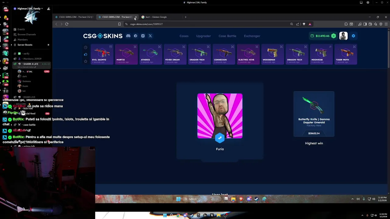Open the Electric Hive drop card
This screenshot has height=219, width=390.
[248, 54]
